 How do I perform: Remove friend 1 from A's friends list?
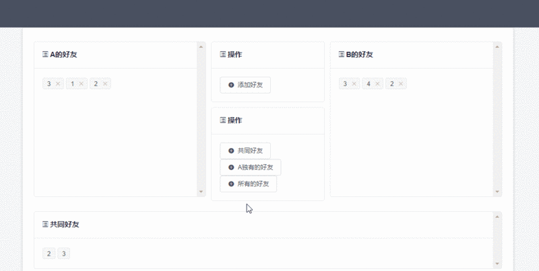click(81, 83)
